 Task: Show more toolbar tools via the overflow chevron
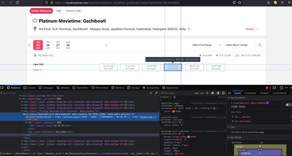tap(282, 3)
